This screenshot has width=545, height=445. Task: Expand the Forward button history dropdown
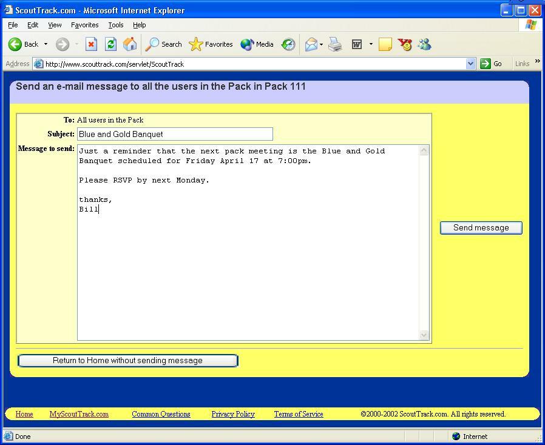[76, 44]
